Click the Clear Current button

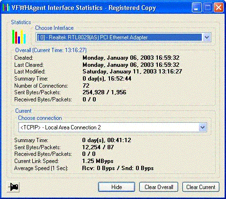(201, 187)
